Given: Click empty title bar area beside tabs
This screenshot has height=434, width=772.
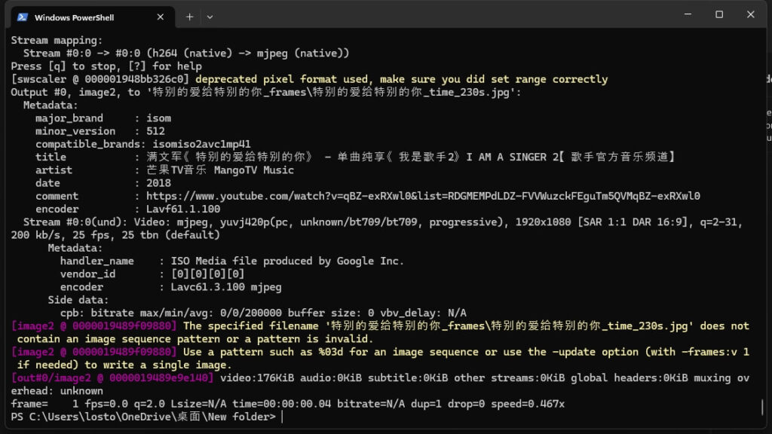Looking at the screenshot, I should (443, 15).
